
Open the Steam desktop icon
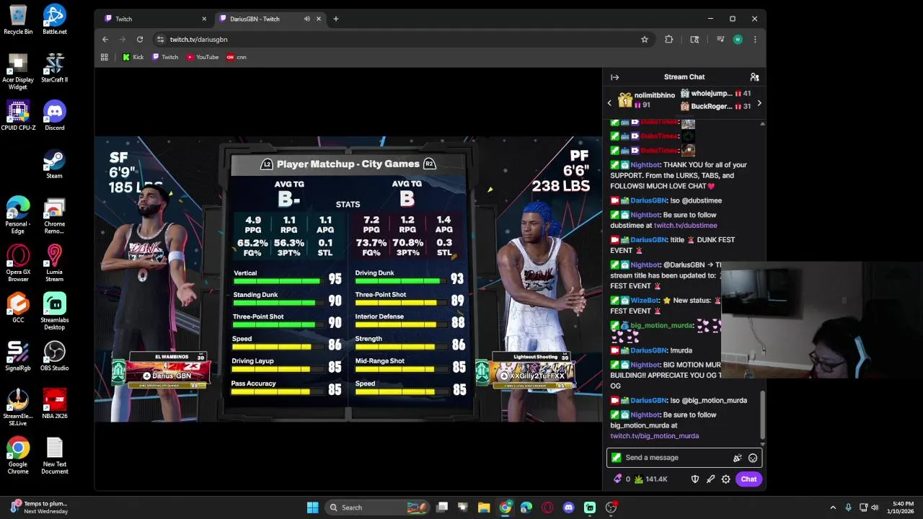pos(54,164)
